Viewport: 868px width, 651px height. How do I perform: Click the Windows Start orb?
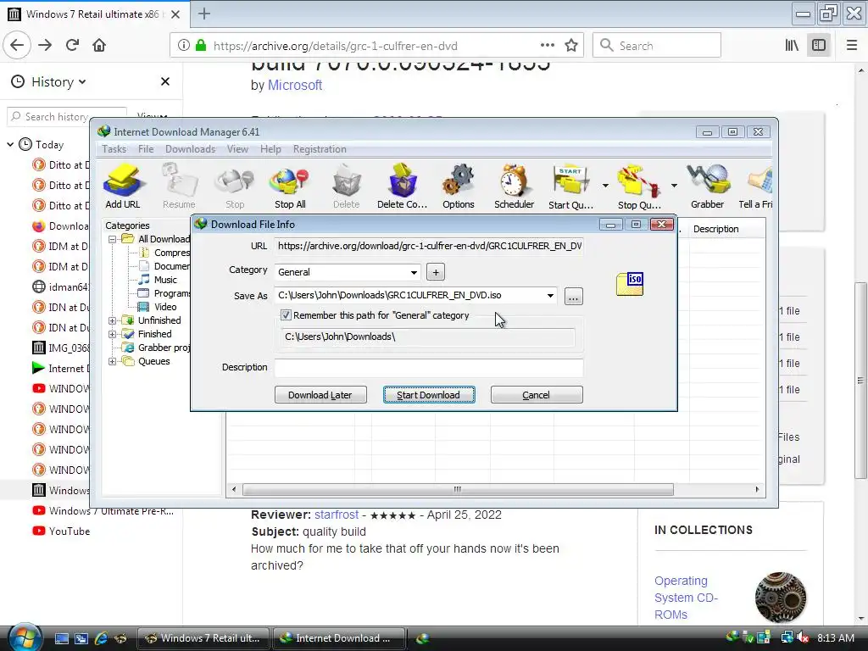coord(25,637)
